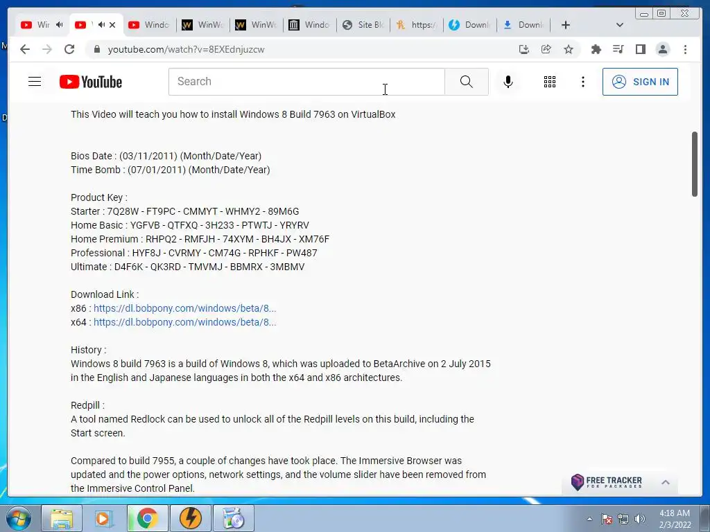
Task: Click the install app icon in the address bar
Action: [524, 49]
